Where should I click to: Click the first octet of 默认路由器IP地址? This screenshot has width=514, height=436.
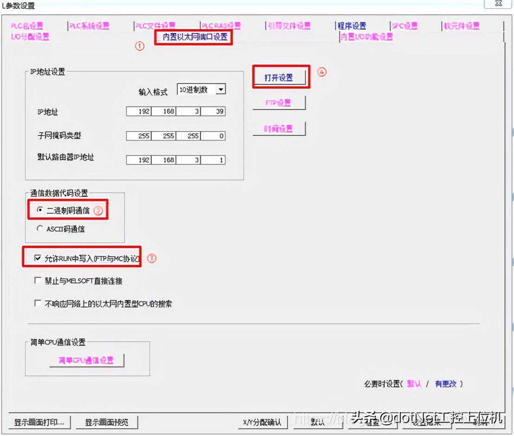(139, 160)
